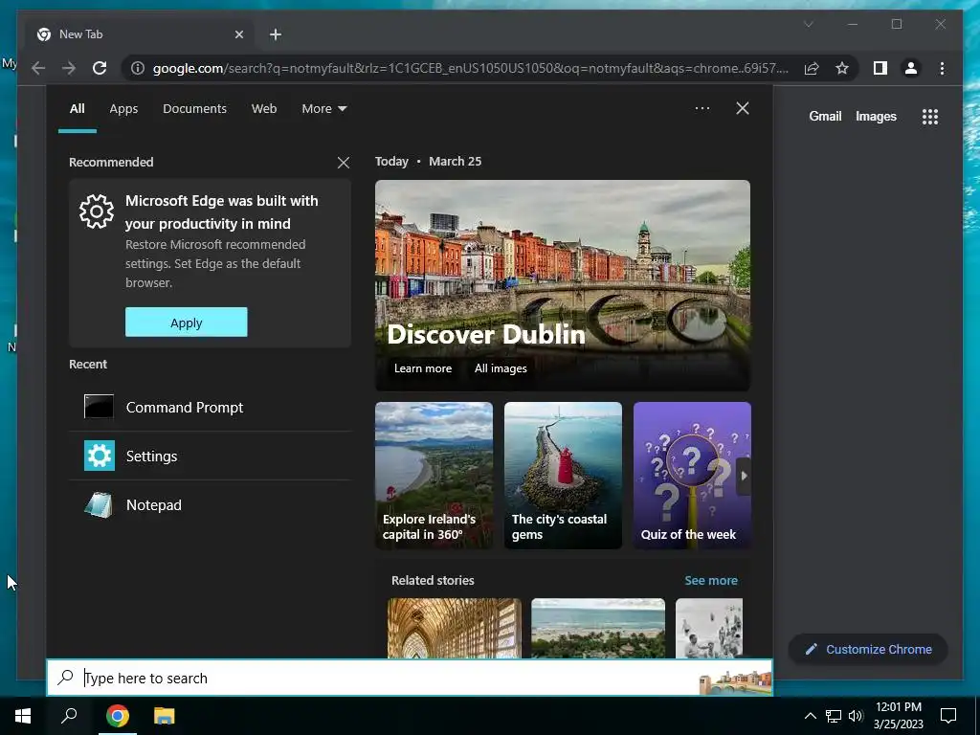Click the Type here to search box
Image resolution: width=980 pixels, height=735 pixels.
tap(410, 678)
